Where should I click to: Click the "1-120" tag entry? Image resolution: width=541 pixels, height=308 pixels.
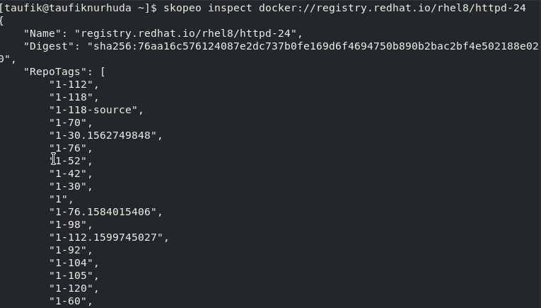71,289
